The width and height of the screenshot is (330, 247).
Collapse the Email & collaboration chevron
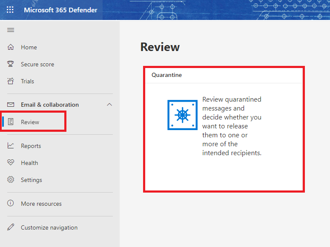pyautogui.click(x=109, y=105)
